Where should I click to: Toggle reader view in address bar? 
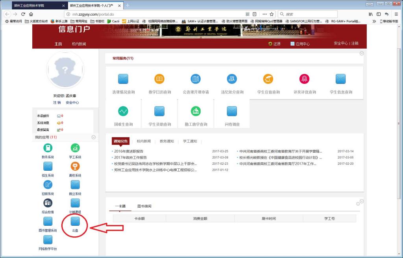tap(255, 14)
